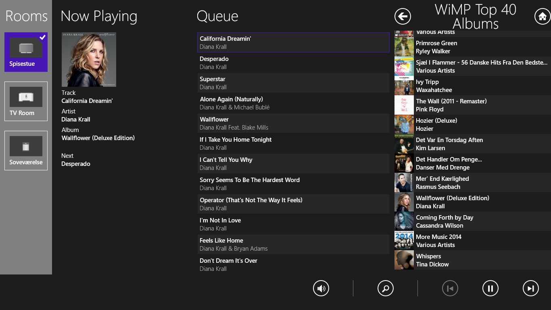This screenshot has width=551, height=310.
Task: Open Ivy Tripp by Waxahatchee
Action: (473, 86)
